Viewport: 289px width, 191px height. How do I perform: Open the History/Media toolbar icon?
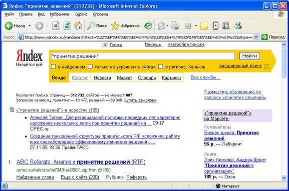pyautogui.click(x=148, y=26)
